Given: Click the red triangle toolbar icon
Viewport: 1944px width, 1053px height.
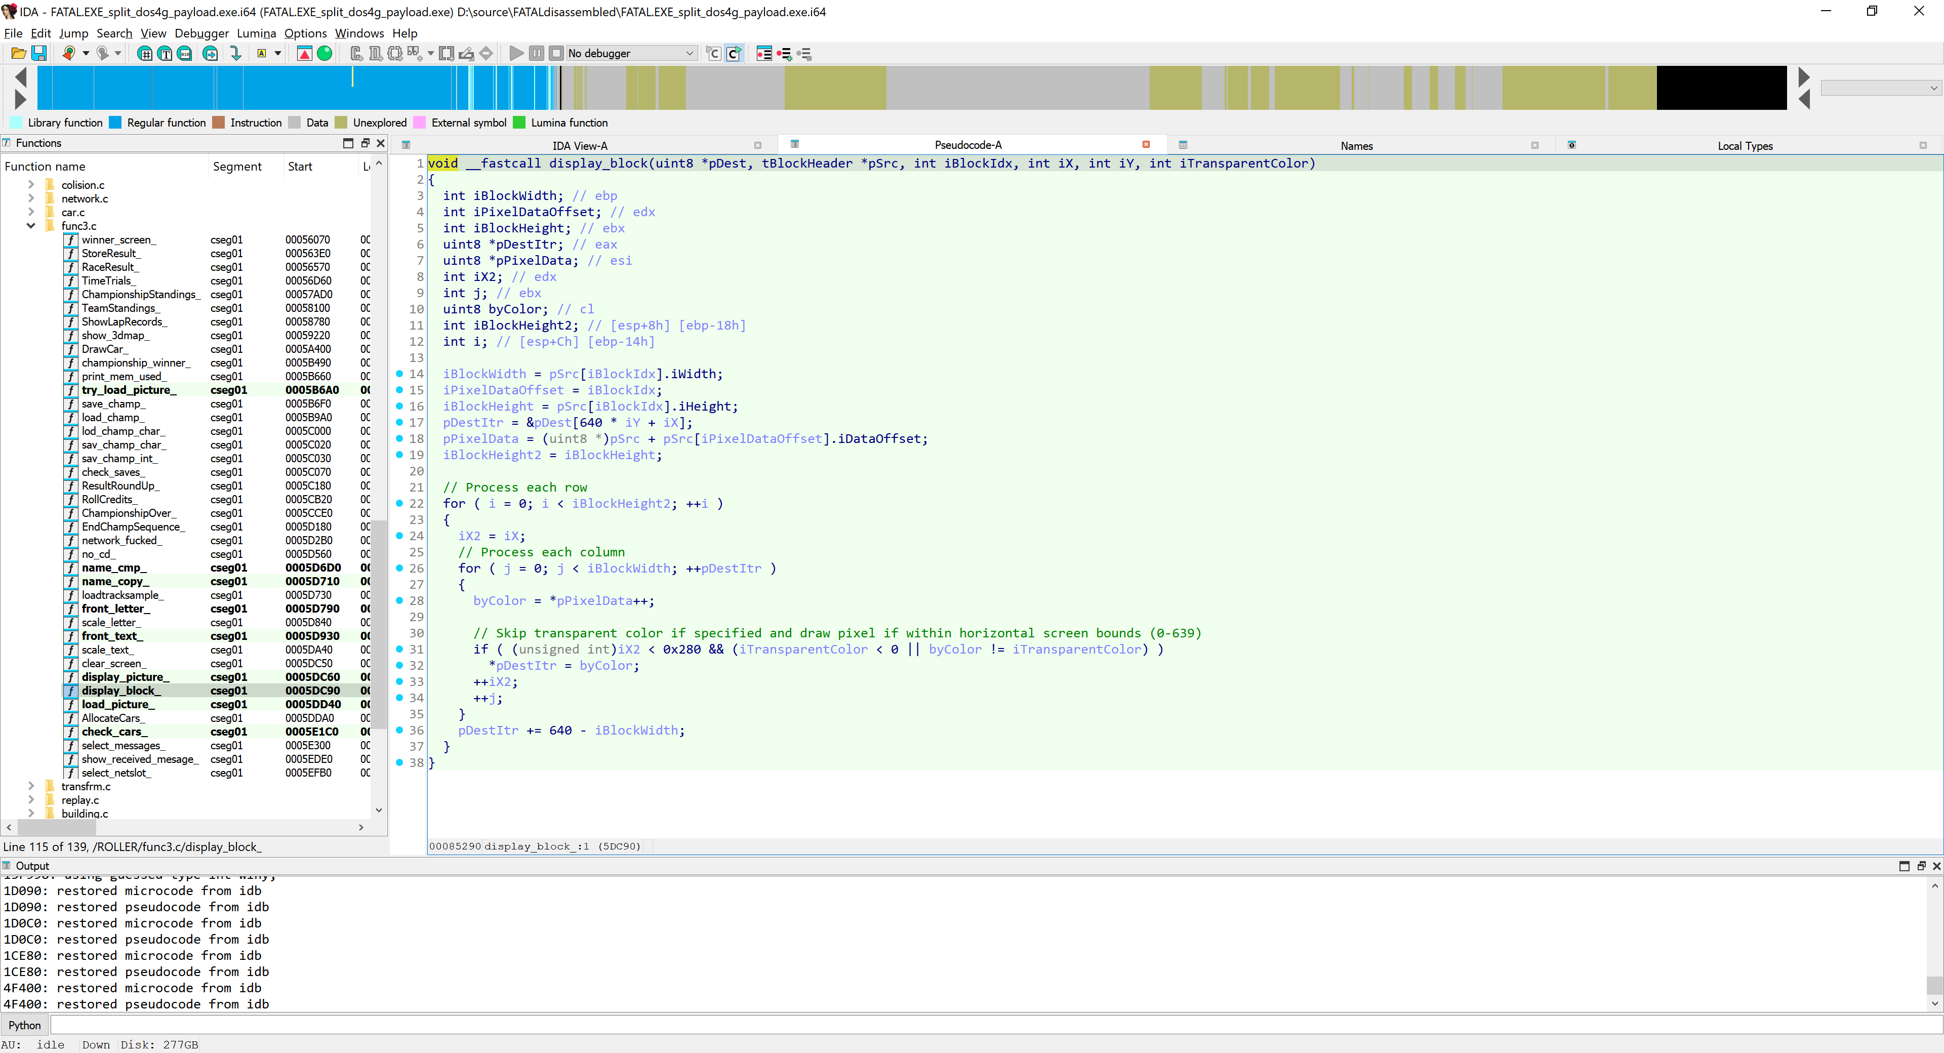Looking at the screenshot, I should pos(304,53).
